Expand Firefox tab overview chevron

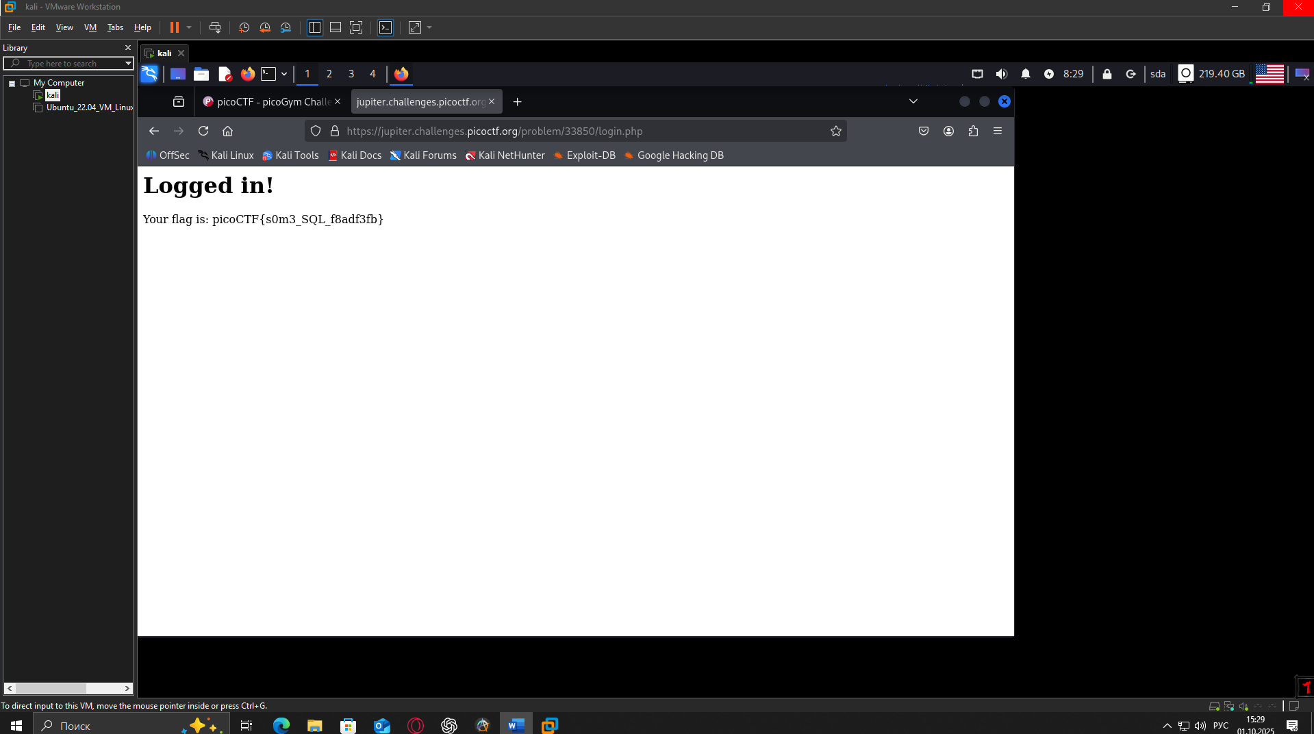pos(913,101)
